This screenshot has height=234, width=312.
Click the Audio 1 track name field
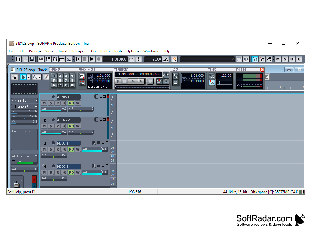pyautogui.click(x=69, y=97)
